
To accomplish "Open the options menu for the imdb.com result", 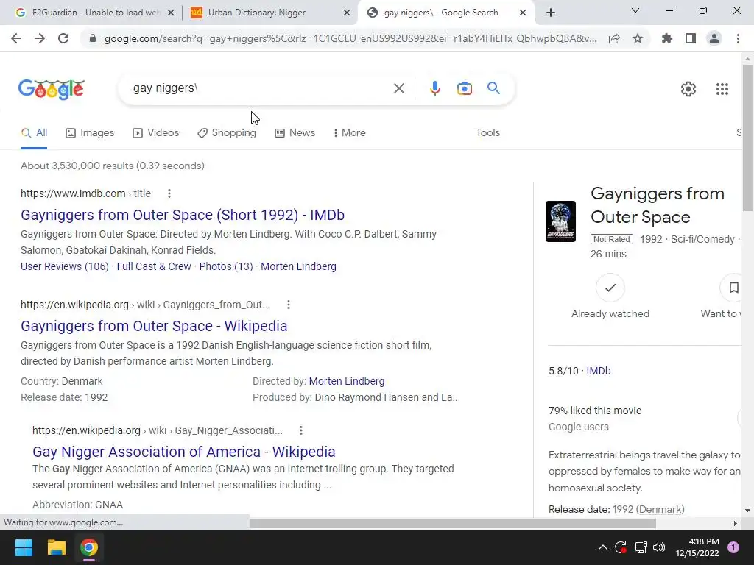I will pos(169,193).
